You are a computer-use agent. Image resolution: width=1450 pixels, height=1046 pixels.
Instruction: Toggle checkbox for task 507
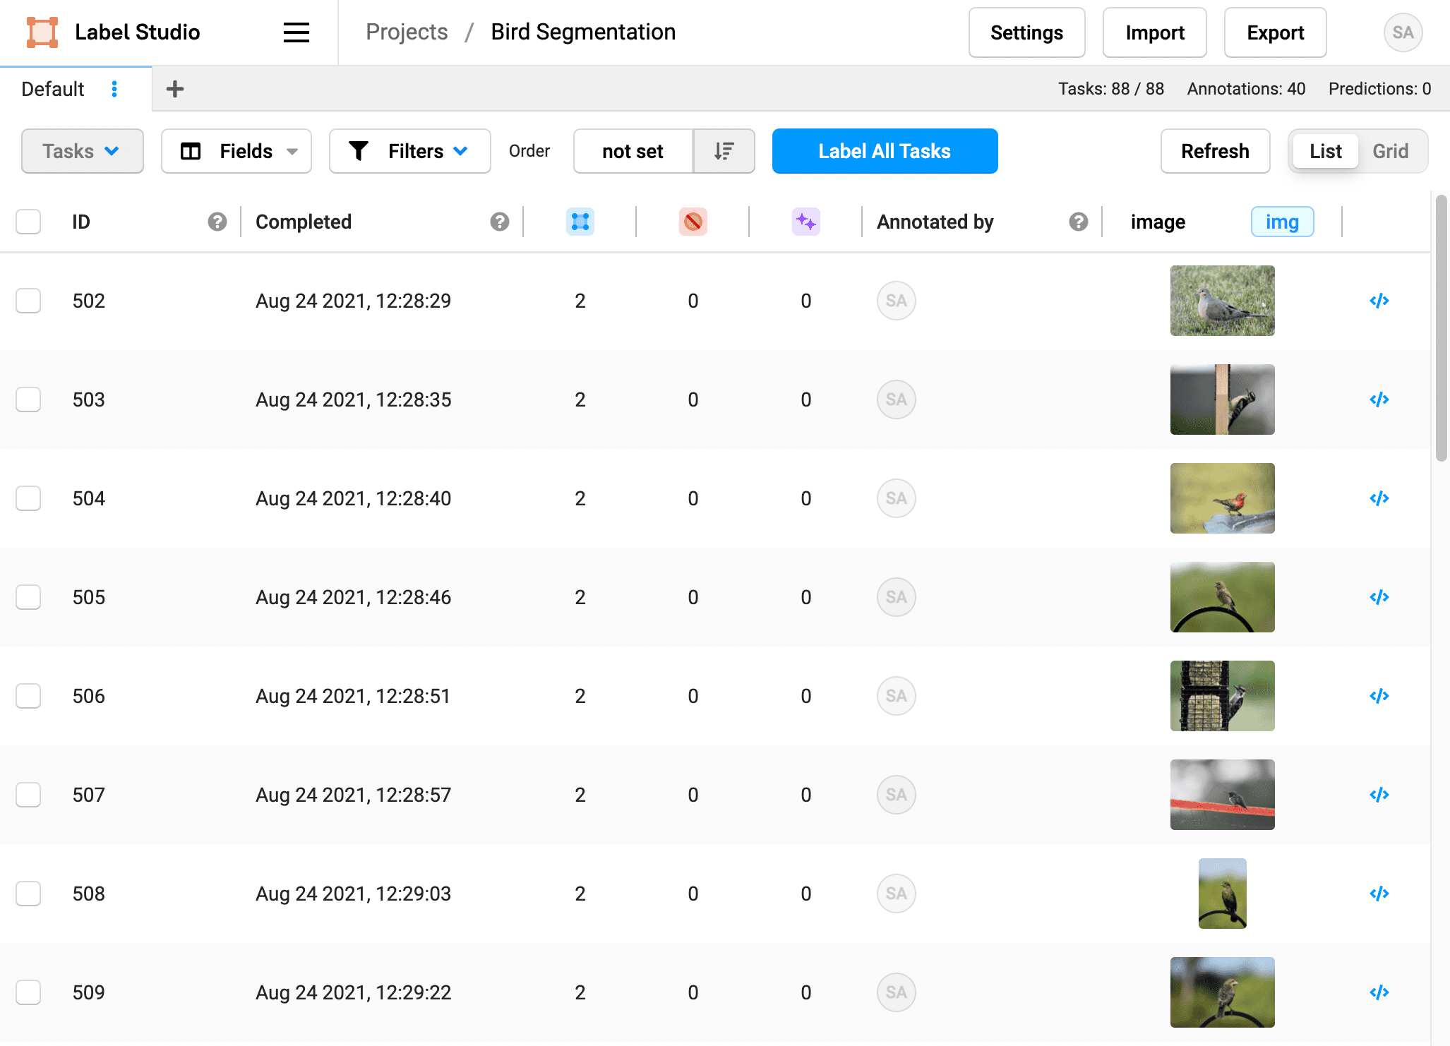pos(28,794)
